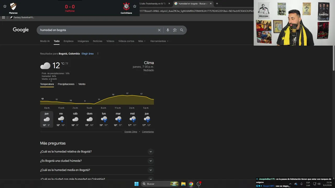This screenshot has height=188, width=335.
Task: Open File Explorer from the taskbar
Action: click(x=183, y=184)
